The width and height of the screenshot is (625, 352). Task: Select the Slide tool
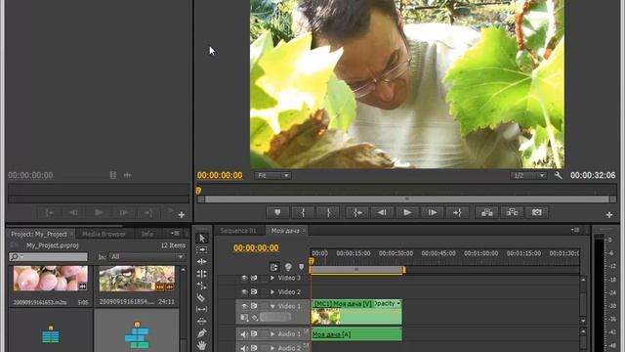202,321
